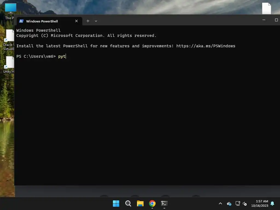Click the muted volume tray icon
280x210 pixels.
tap(245, 203)
